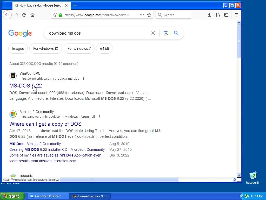
Task: Open a new tab with the plus icon
Action: [75, 5]
